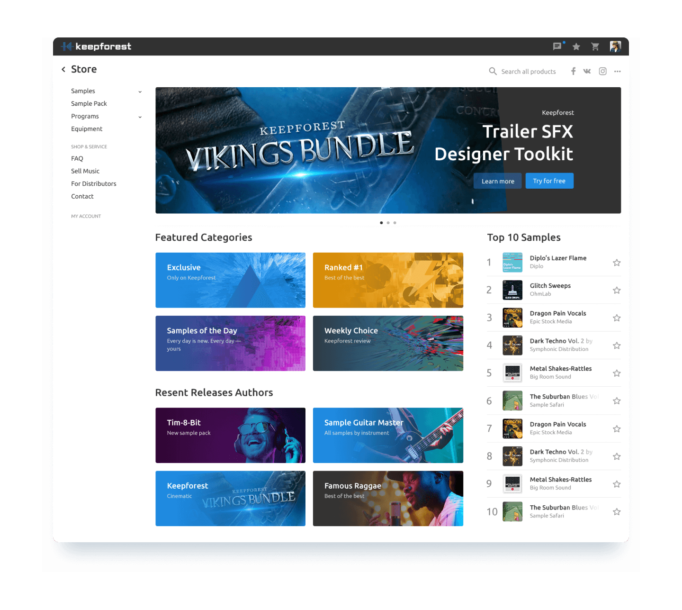The width and height of the screenshot is (682, 610).
Task: Click the search magnifier icon
Action: click(493, 71)
